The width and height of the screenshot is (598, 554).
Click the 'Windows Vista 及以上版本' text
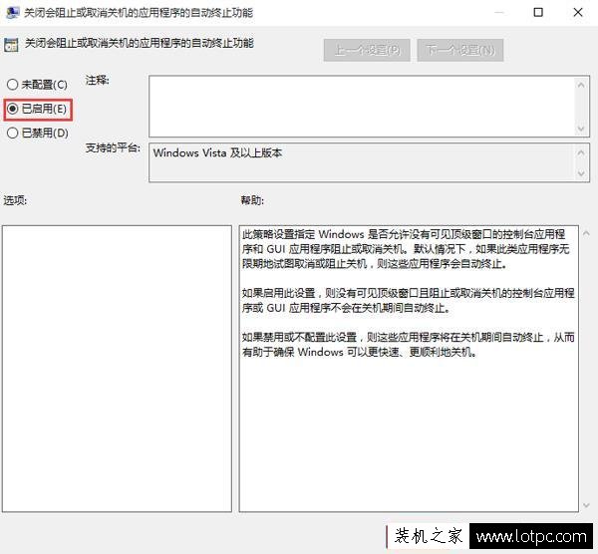point(217,152)
